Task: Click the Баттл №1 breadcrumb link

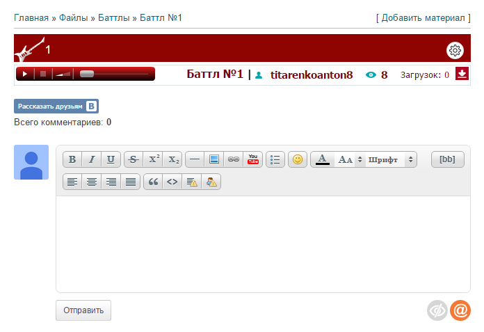Action: [161, 18]
